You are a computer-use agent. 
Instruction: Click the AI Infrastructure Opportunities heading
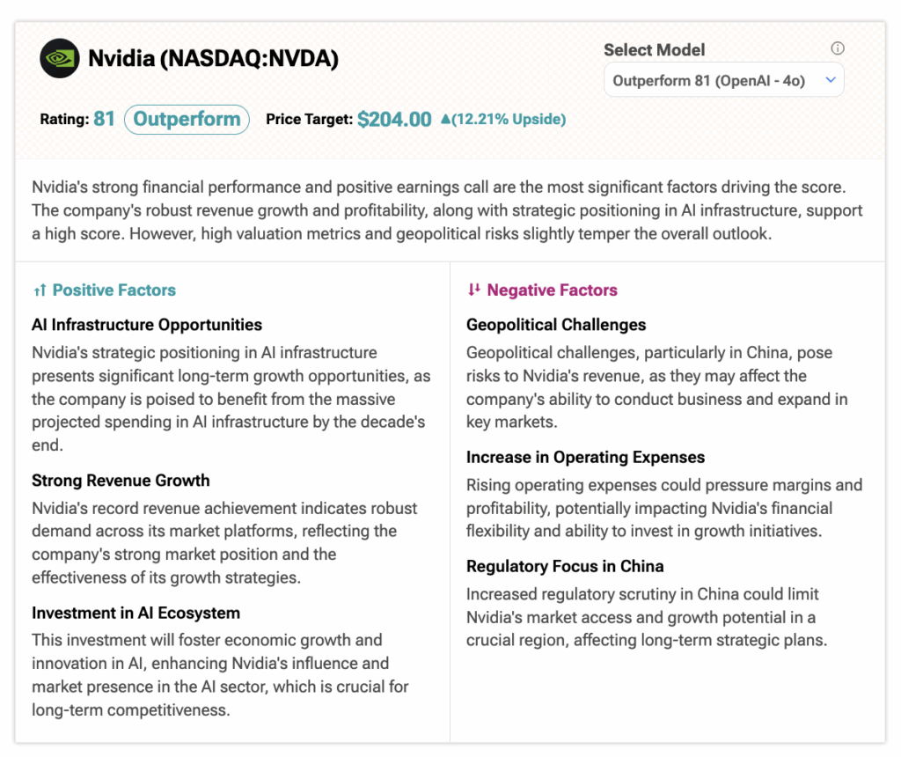tap(147, 325)
